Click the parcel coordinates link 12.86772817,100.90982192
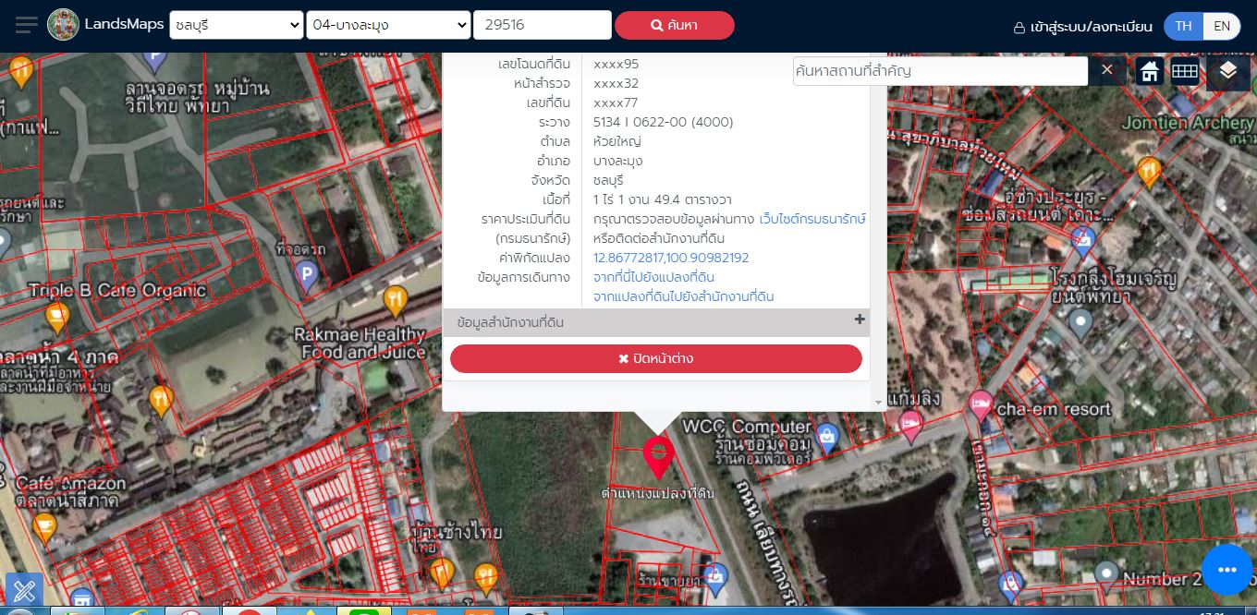Viewport: 1257px width, 615px height. coord(670,258)
